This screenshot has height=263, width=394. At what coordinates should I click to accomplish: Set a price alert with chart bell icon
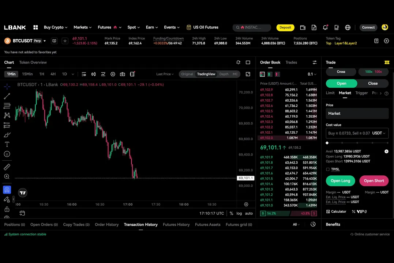pyautogui.click(x=238, y=62)
